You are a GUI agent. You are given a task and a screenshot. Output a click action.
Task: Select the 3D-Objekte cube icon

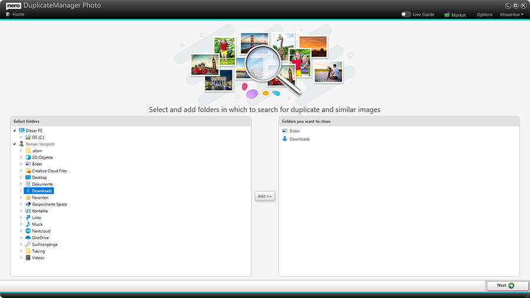pyautogui.click(x=28, y=157)
